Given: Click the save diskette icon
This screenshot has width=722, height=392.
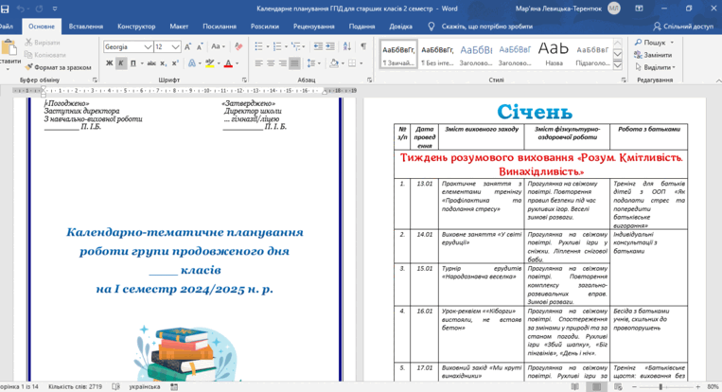Looking at the screenshot, I should [x=5, y=9].
